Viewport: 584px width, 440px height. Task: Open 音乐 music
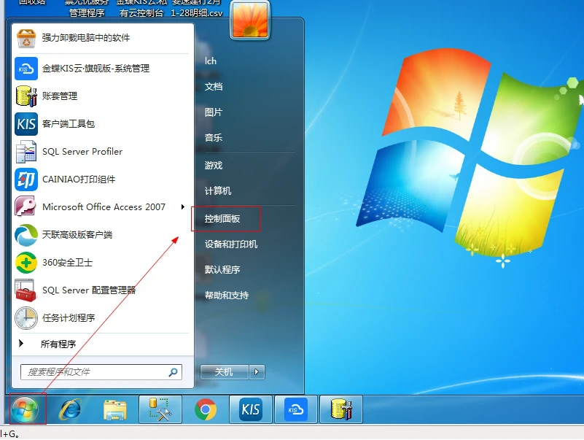point(214,138)
